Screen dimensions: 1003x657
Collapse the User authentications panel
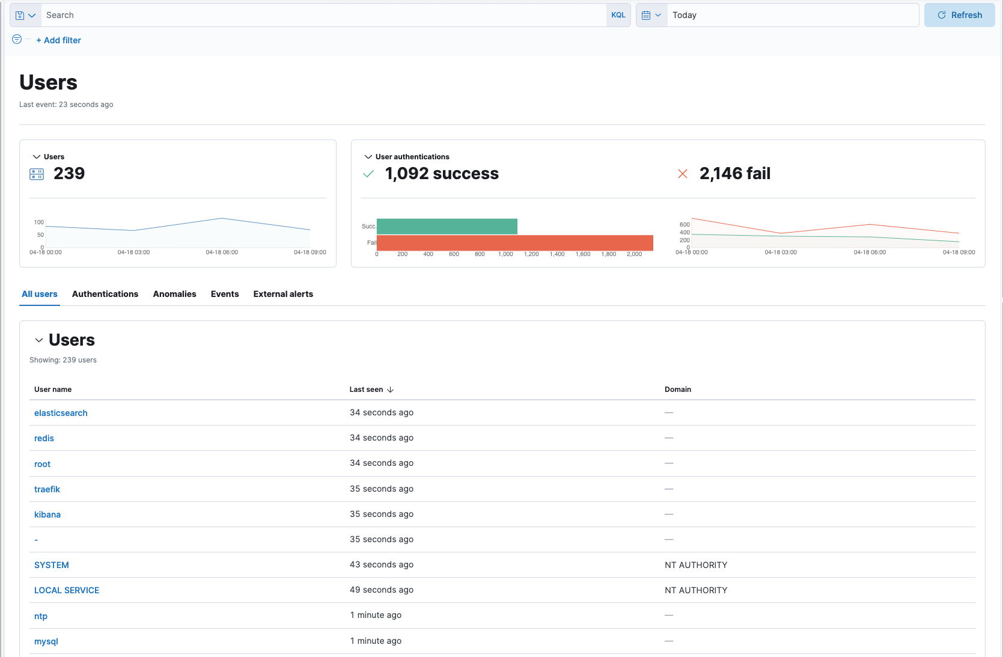367,156
